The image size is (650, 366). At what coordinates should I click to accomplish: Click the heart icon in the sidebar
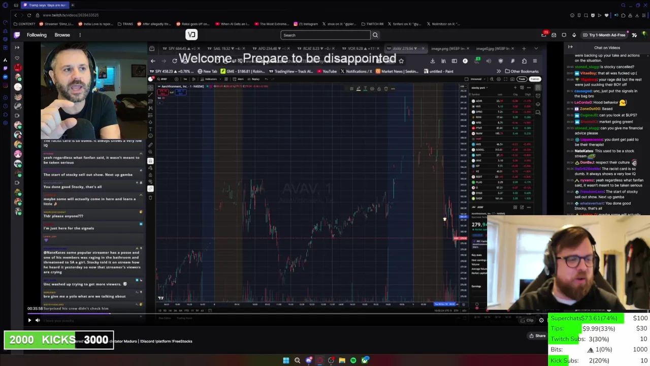pyautogui.click(x=17, y=58)
